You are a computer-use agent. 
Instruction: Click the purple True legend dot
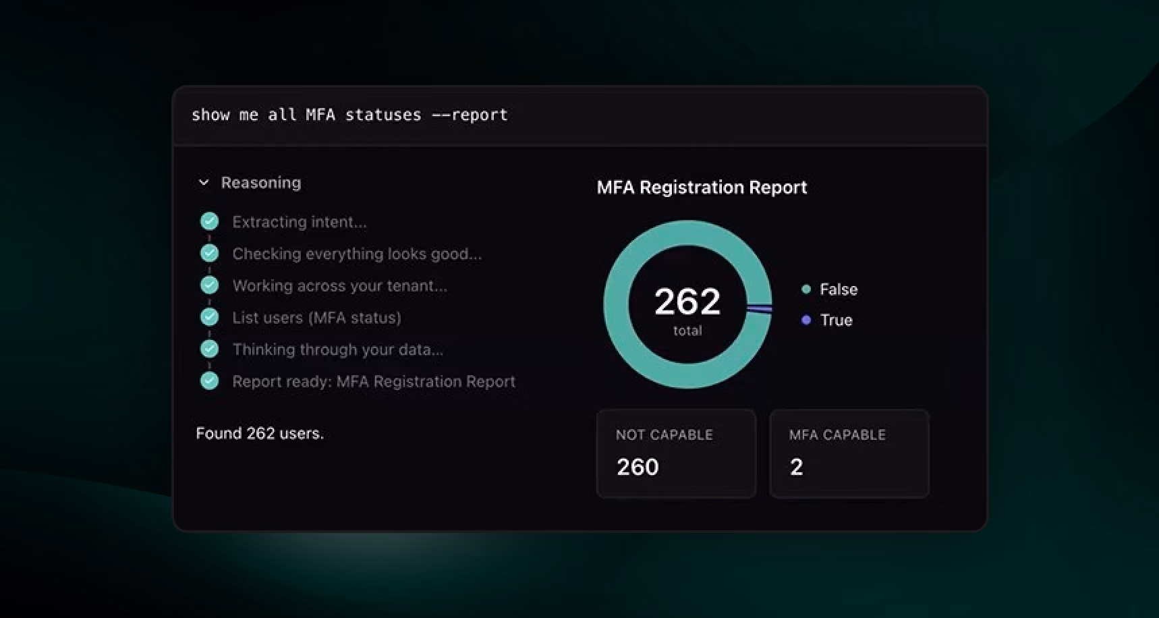[x=805, y=320]
